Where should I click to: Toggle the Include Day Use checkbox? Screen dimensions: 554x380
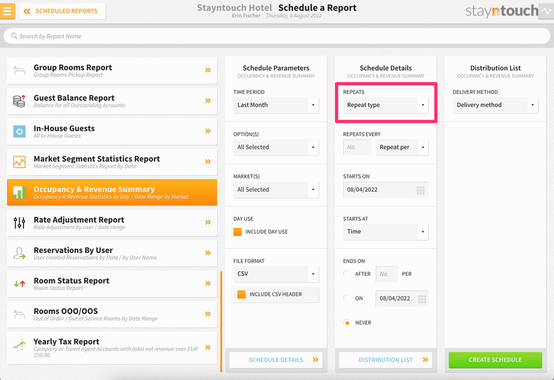click(x=237, y=232)
